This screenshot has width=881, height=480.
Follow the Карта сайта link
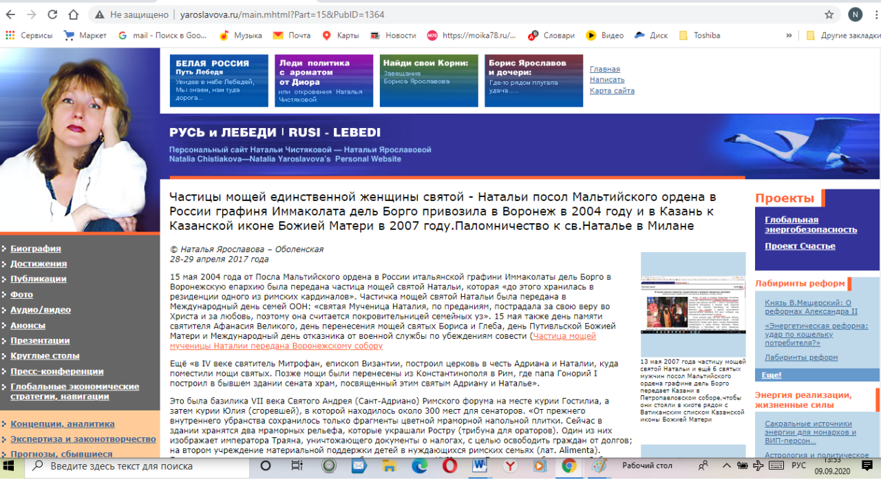click(x=612, y=91)
